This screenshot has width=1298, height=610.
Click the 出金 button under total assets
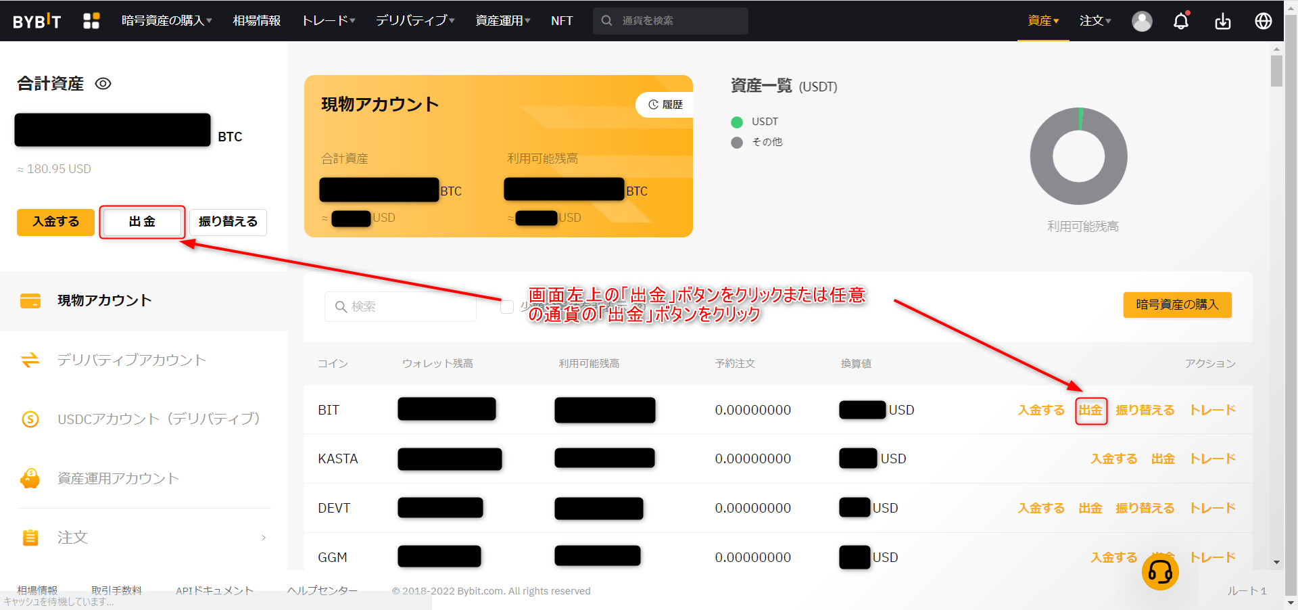142,222
